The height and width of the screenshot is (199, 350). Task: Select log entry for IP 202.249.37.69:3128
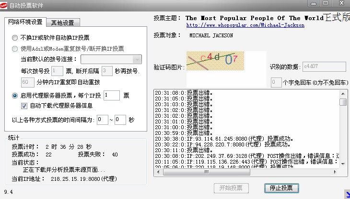247,156
